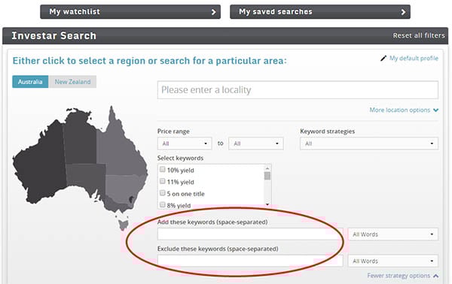Viewport: 452px width, 284px height.
Task: Select the Australia tab
Action: tap(30, 82)
